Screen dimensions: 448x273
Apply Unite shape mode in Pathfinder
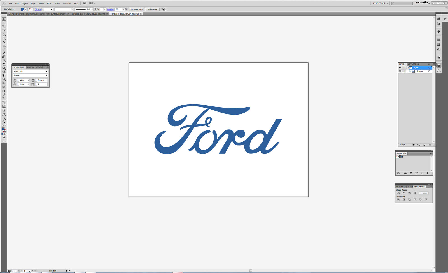[398, 193]
